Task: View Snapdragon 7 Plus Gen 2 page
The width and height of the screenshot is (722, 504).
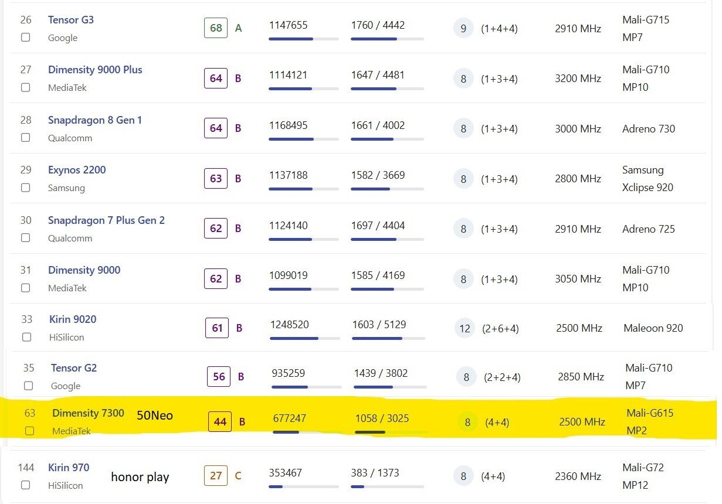Action: pos(106,220)
